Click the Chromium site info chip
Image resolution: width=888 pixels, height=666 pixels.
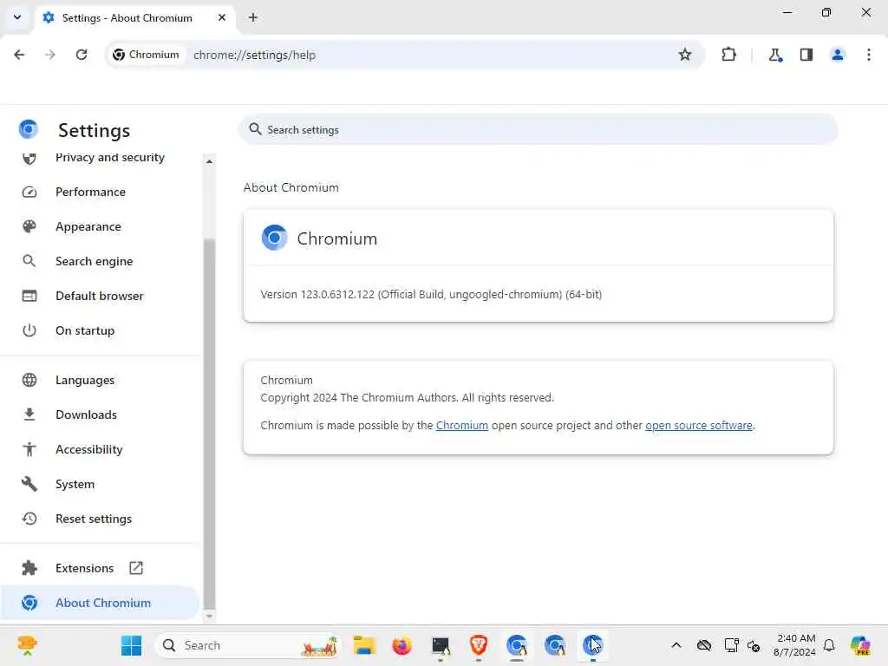pos(147,55)
